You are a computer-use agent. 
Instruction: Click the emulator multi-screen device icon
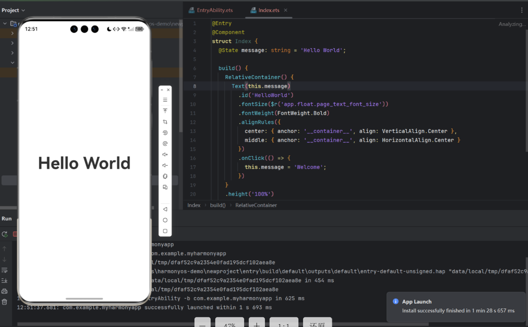(x=165, y=187)
